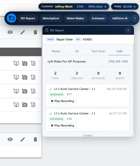
Task: Click phone number (703) 395-1336
Action: [x=118, y=62]
